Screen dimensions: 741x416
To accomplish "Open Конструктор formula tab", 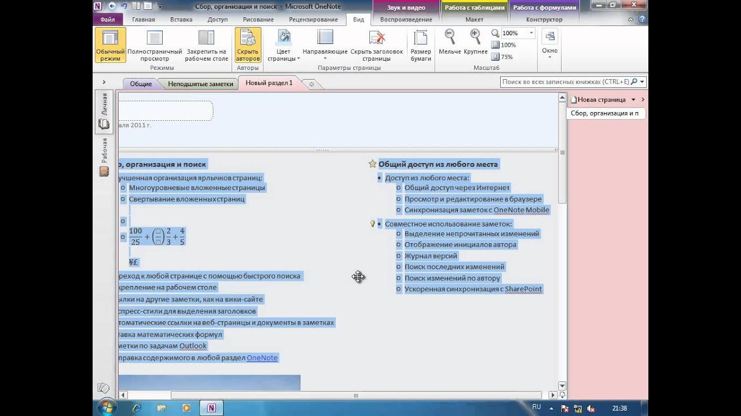I will click(x=544, y=20).
